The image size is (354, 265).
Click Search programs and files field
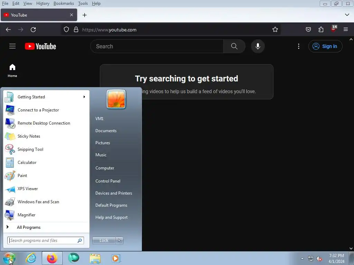click(46, 241)
